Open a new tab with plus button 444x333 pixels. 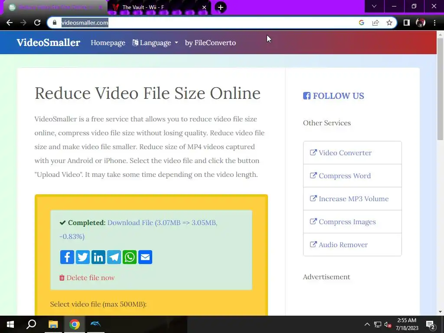(x=221, y=7)
